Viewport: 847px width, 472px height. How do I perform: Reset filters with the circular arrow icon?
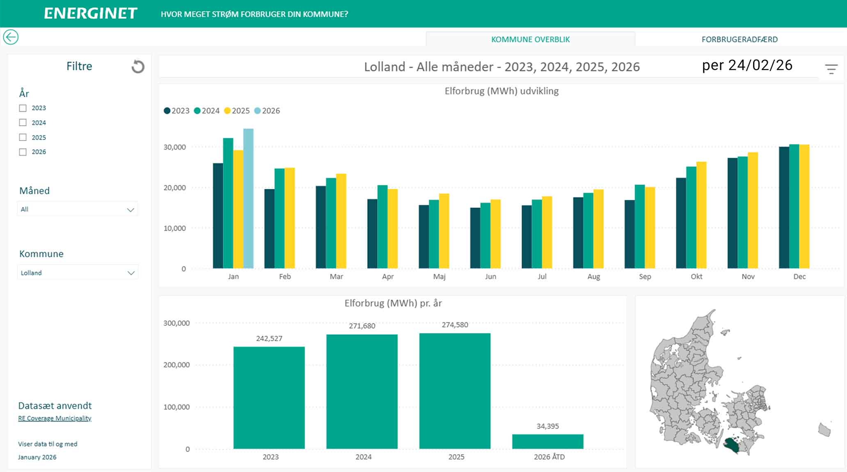138,67
